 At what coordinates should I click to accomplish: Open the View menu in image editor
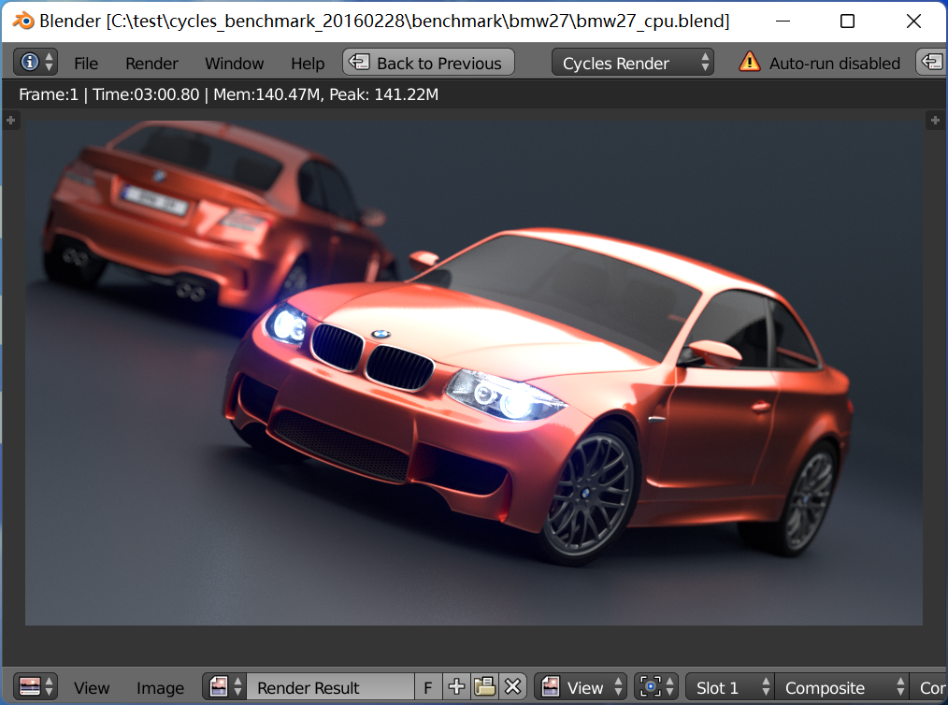pos(92,688)
